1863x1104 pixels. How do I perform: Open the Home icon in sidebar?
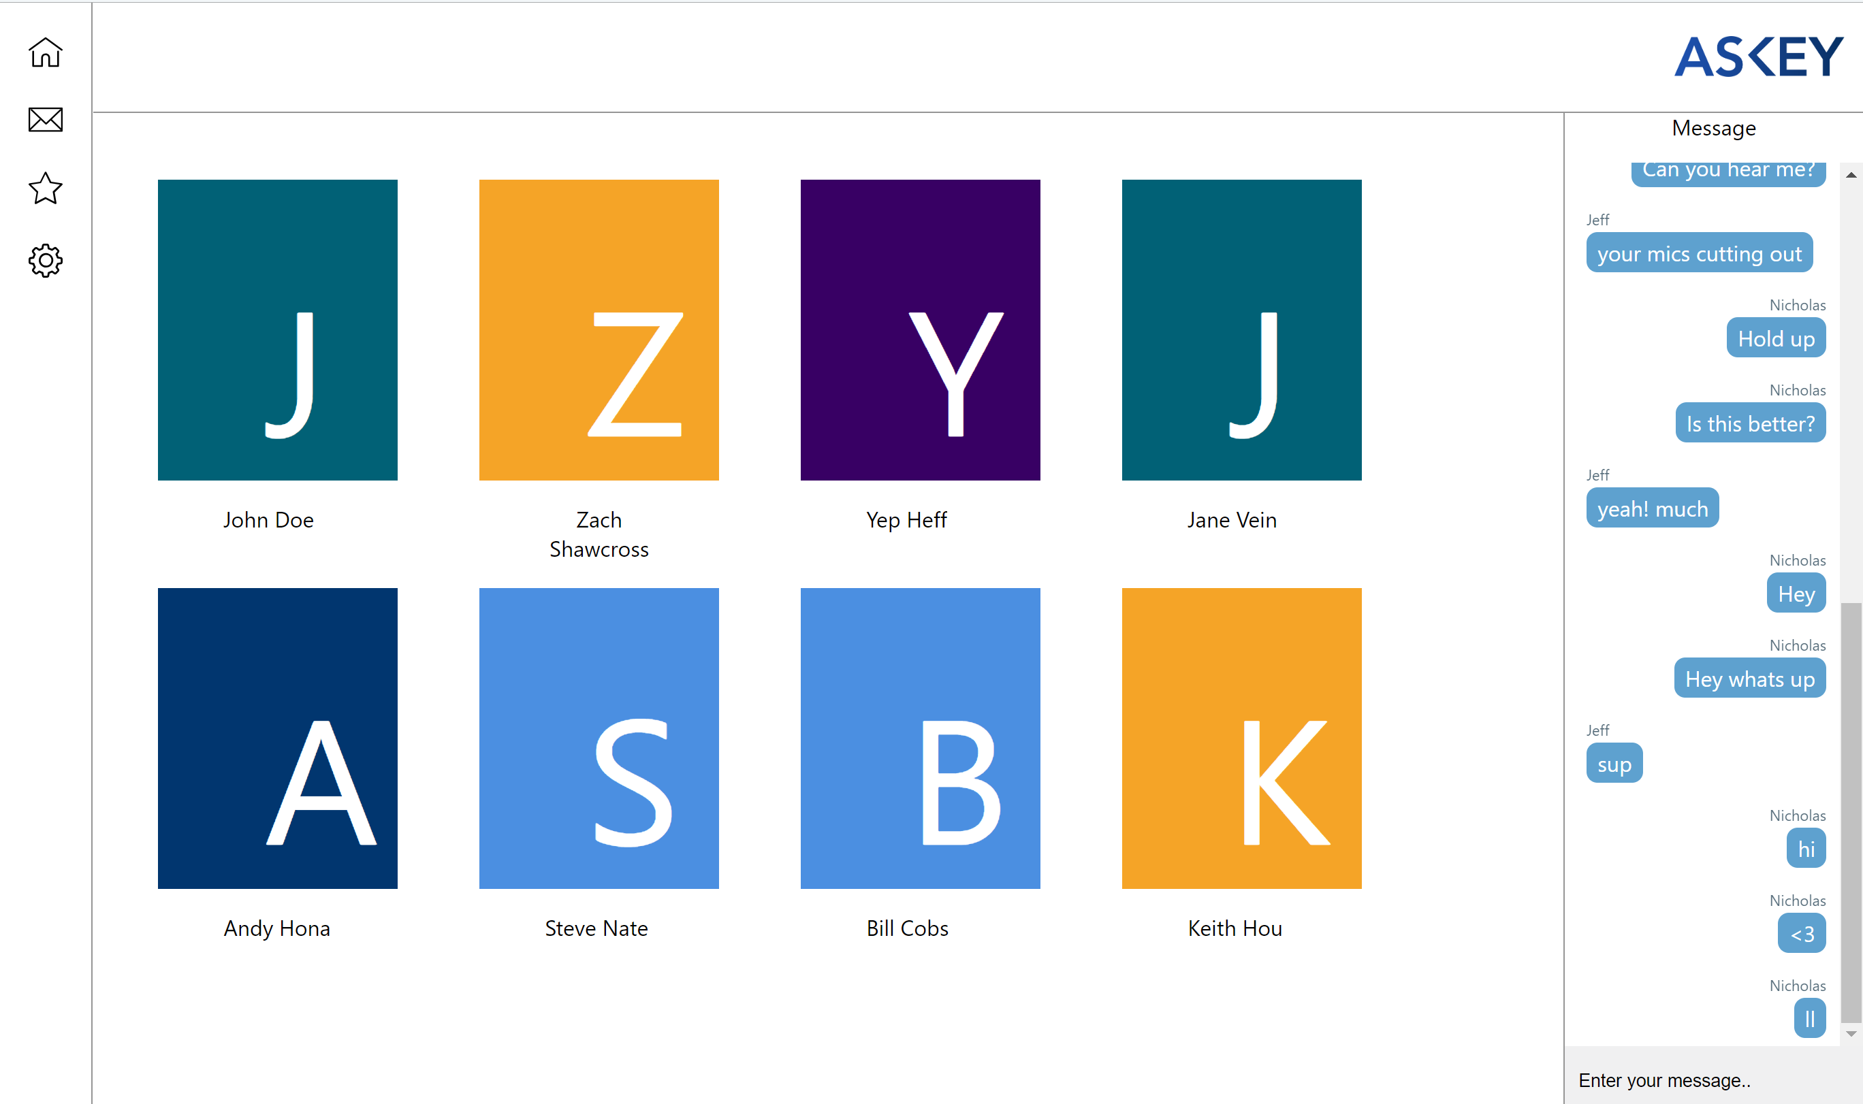(46, 53)
